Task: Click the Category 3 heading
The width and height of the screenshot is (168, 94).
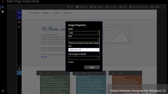Action: (119, 77)
